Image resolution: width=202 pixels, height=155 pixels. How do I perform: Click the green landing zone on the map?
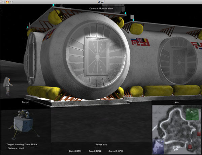point(192,114)
